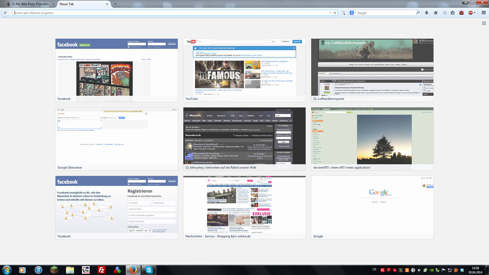Select the Neuer Tab tab
Image resolution: width=489 pixels, height=275 pixels.
pos(83,4)
